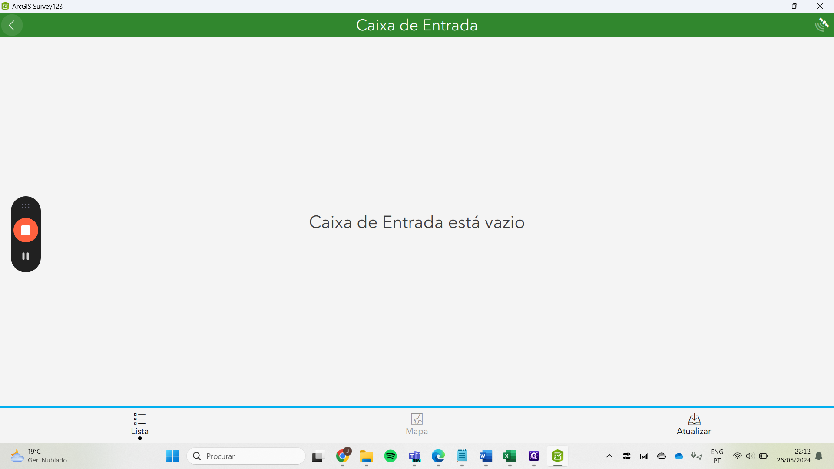
Task: Open the weather widget showing 19°C
Action: click(39, 456)
